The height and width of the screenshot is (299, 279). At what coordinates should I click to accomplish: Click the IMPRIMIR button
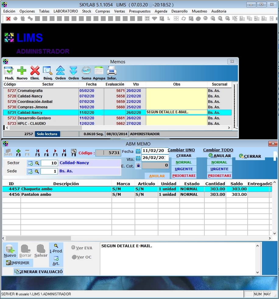point(18,263)
